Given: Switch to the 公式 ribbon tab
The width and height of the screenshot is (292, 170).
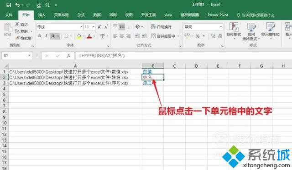Looking at the screenshot, I should (x=81, y=15).
